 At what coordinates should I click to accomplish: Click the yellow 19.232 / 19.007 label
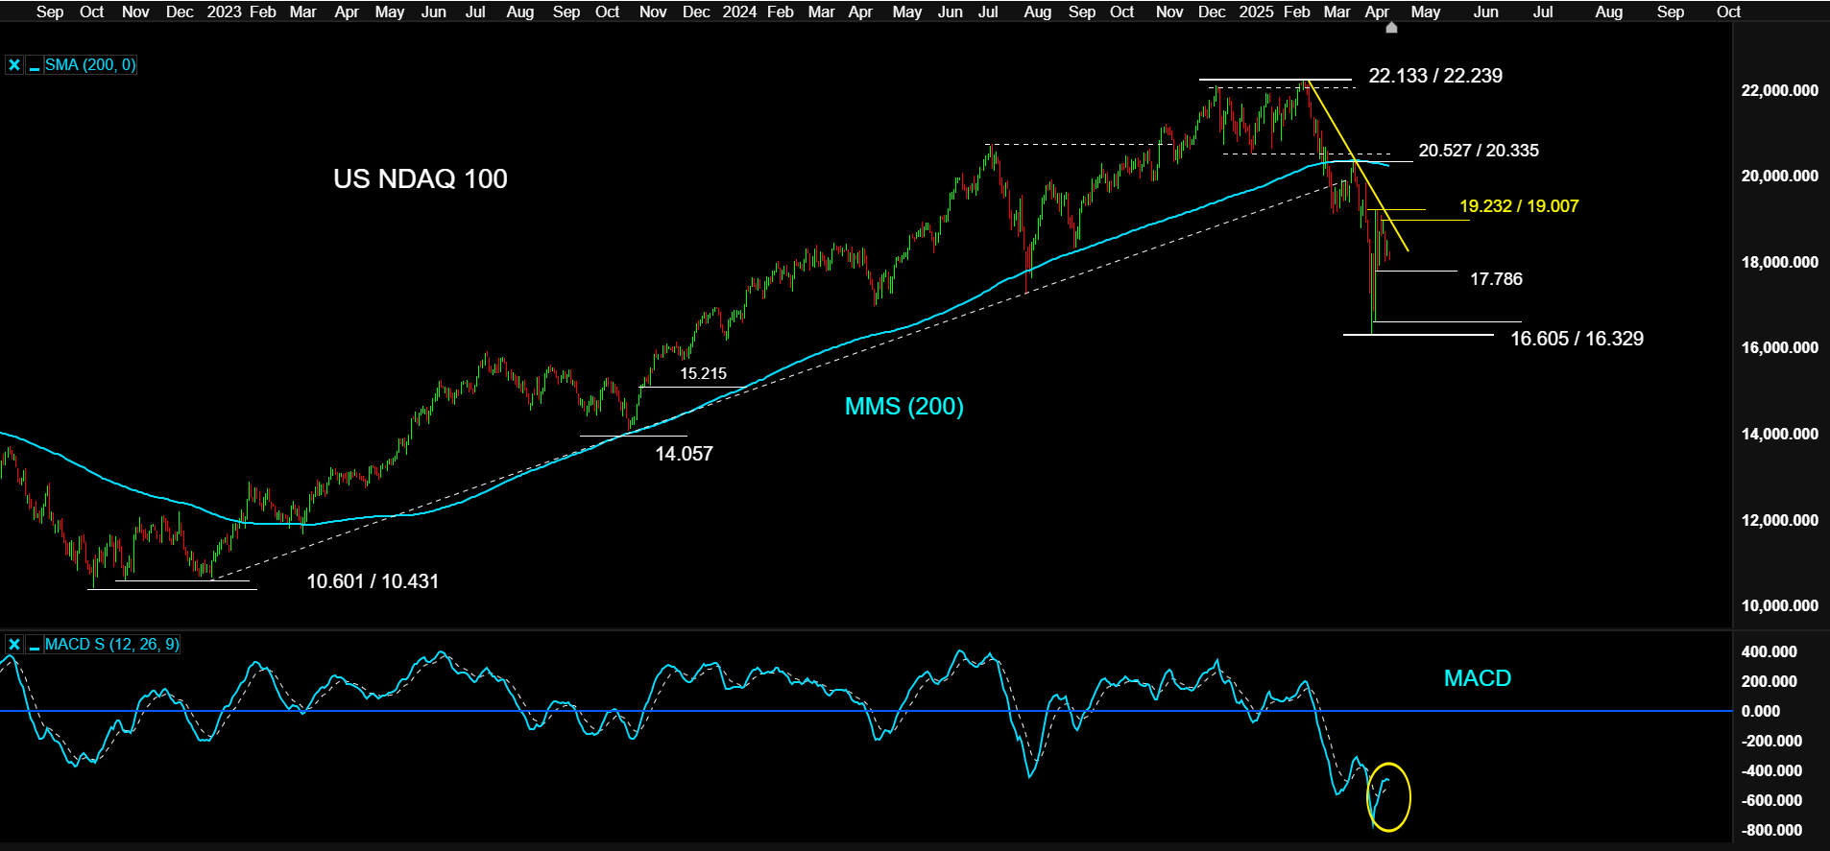(1519, 206)
